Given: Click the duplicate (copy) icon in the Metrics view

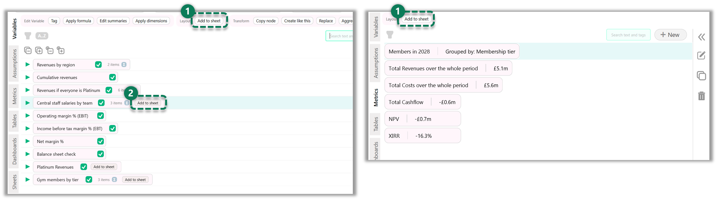Looking at the screenshot, I should click(701, 76).
